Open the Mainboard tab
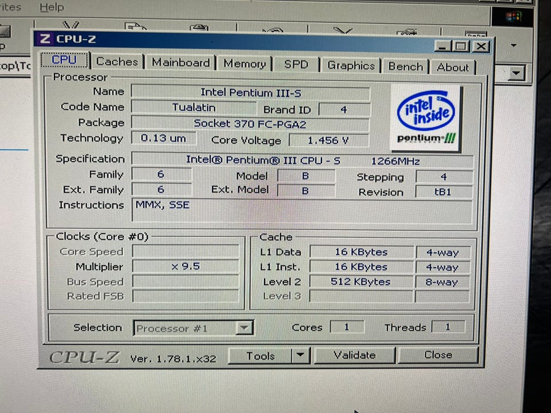The image size is (551, 413). [x=181, y=63]
